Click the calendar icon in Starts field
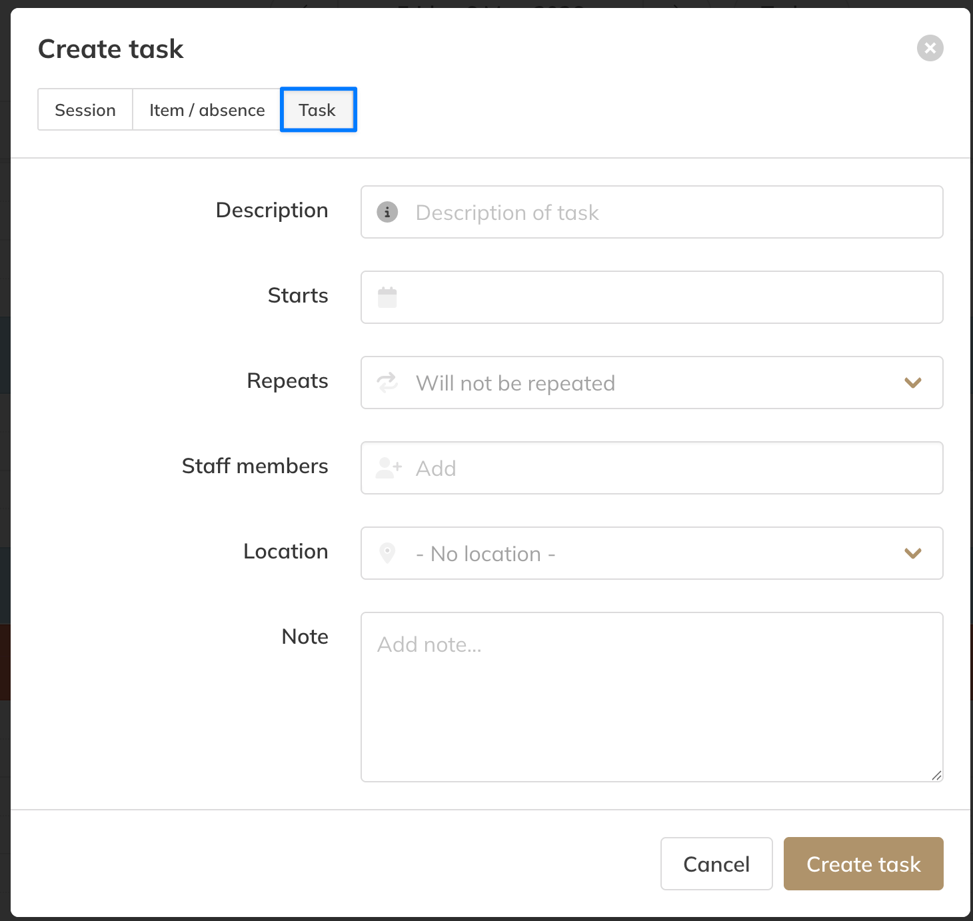This screenshot has height=921, width=973. pos(387,297)
